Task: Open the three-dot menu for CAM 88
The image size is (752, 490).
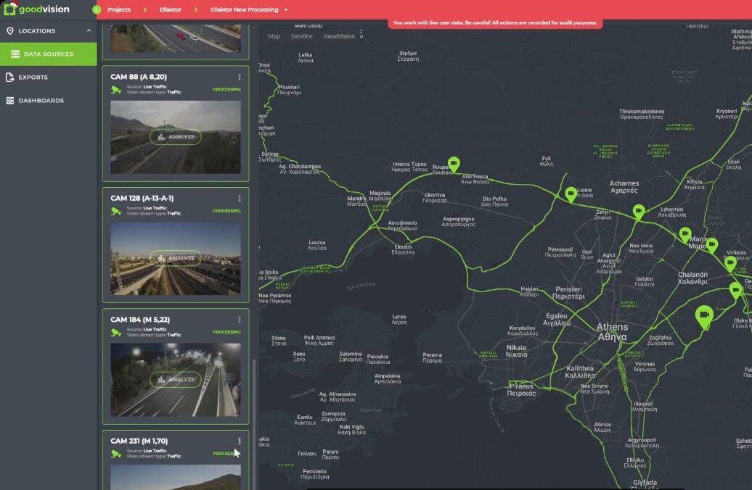Action: (240, 77)
